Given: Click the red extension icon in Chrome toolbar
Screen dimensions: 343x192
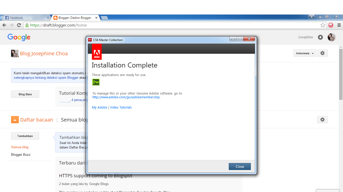Looking at the screenshot, I should click(x=331, y=25).
